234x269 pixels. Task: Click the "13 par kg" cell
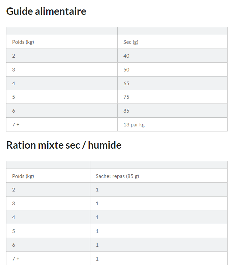(134, 125)
